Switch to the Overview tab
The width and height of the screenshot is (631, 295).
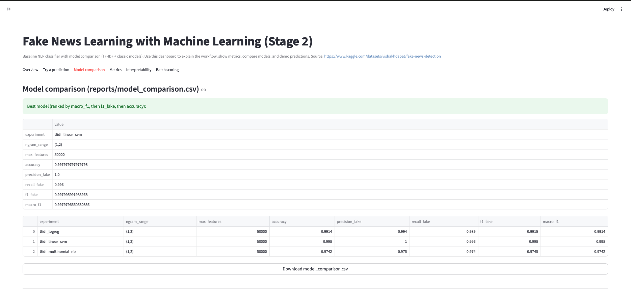(30, 70)
